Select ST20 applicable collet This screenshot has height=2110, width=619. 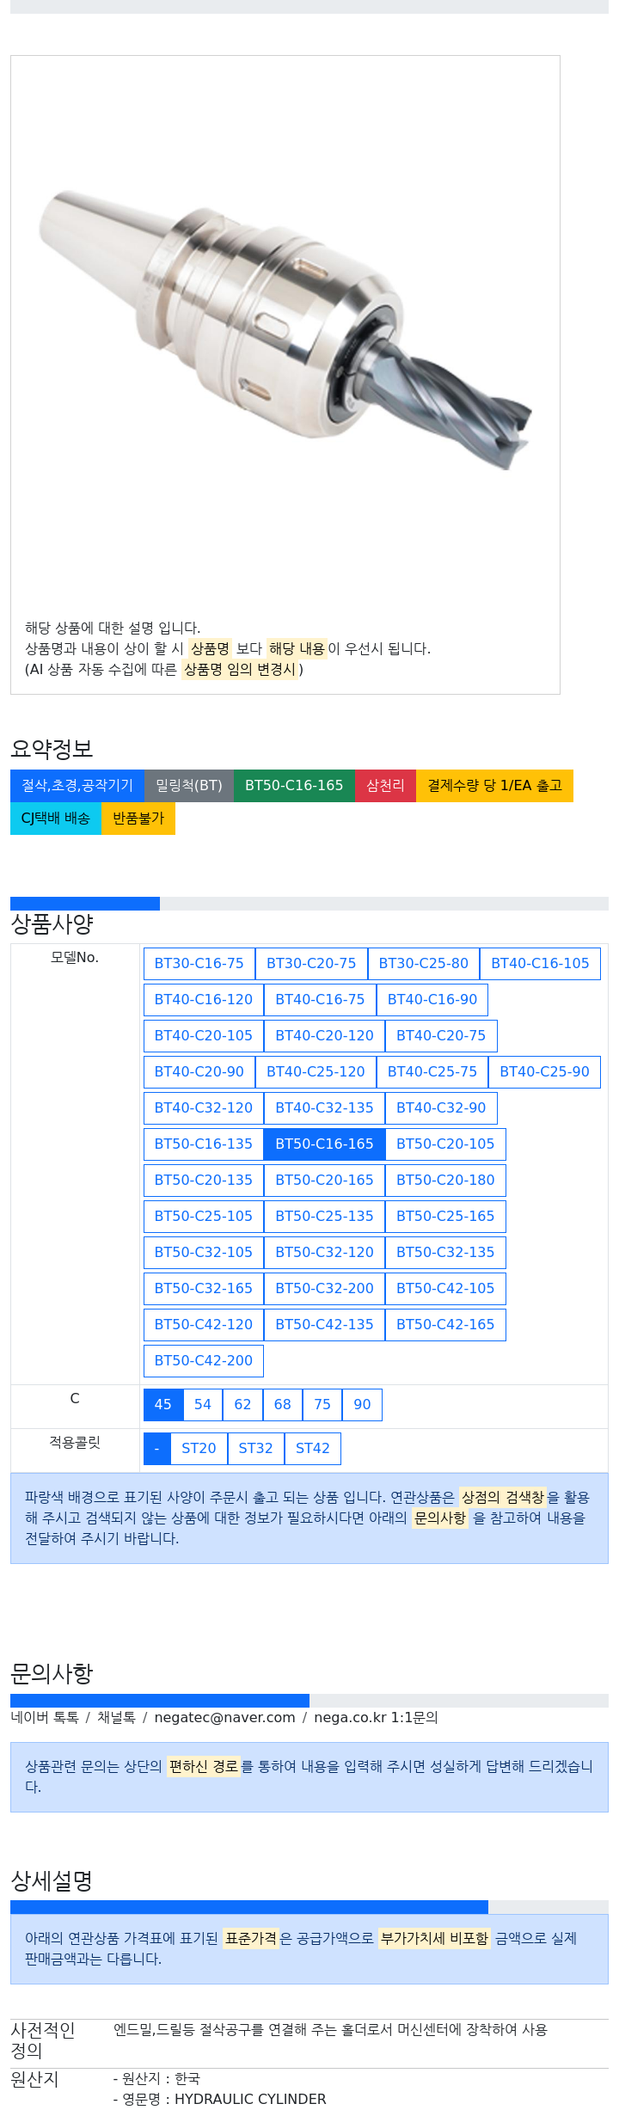(x=199, y=1449)
